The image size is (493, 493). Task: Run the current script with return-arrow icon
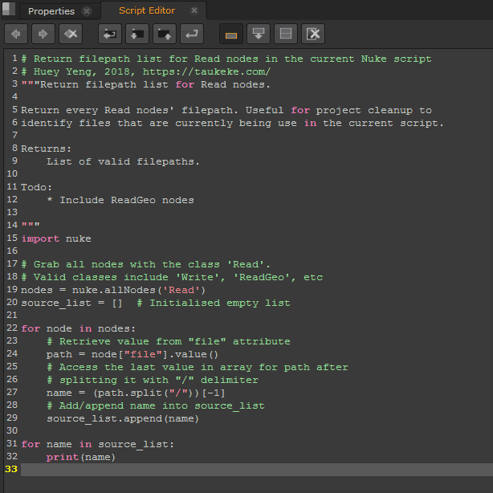(192, 34)
